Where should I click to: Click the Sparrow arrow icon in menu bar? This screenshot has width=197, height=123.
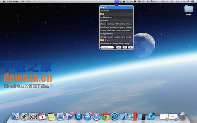point(128,1)
